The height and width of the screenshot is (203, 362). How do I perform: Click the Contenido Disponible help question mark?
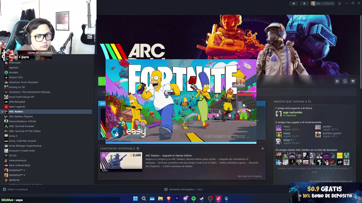(x=138, y=149)
